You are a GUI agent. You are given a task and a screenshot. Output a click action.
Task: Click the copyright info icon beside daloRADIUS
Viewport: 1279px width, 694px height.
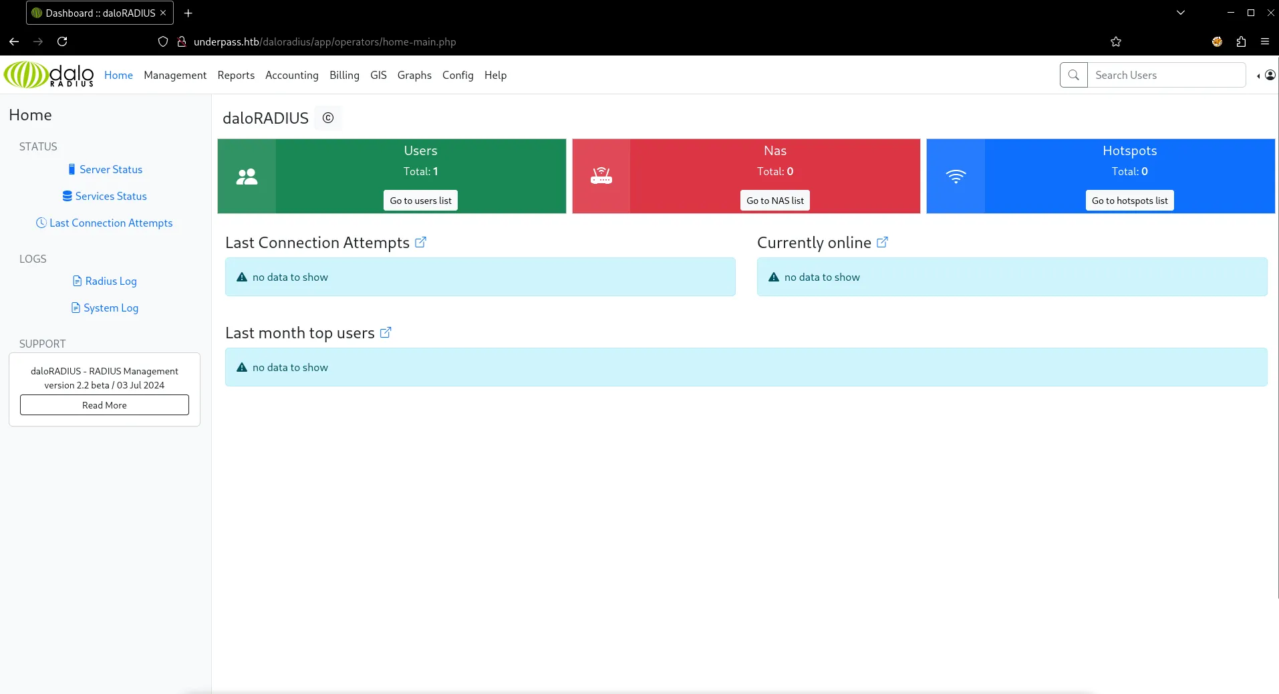click(328, 118)
